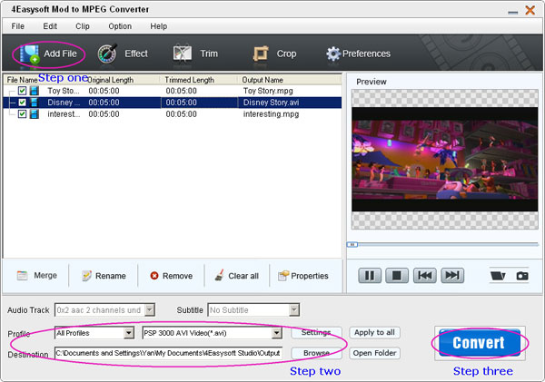Pause the preview playback

click(x=370, y=276)
